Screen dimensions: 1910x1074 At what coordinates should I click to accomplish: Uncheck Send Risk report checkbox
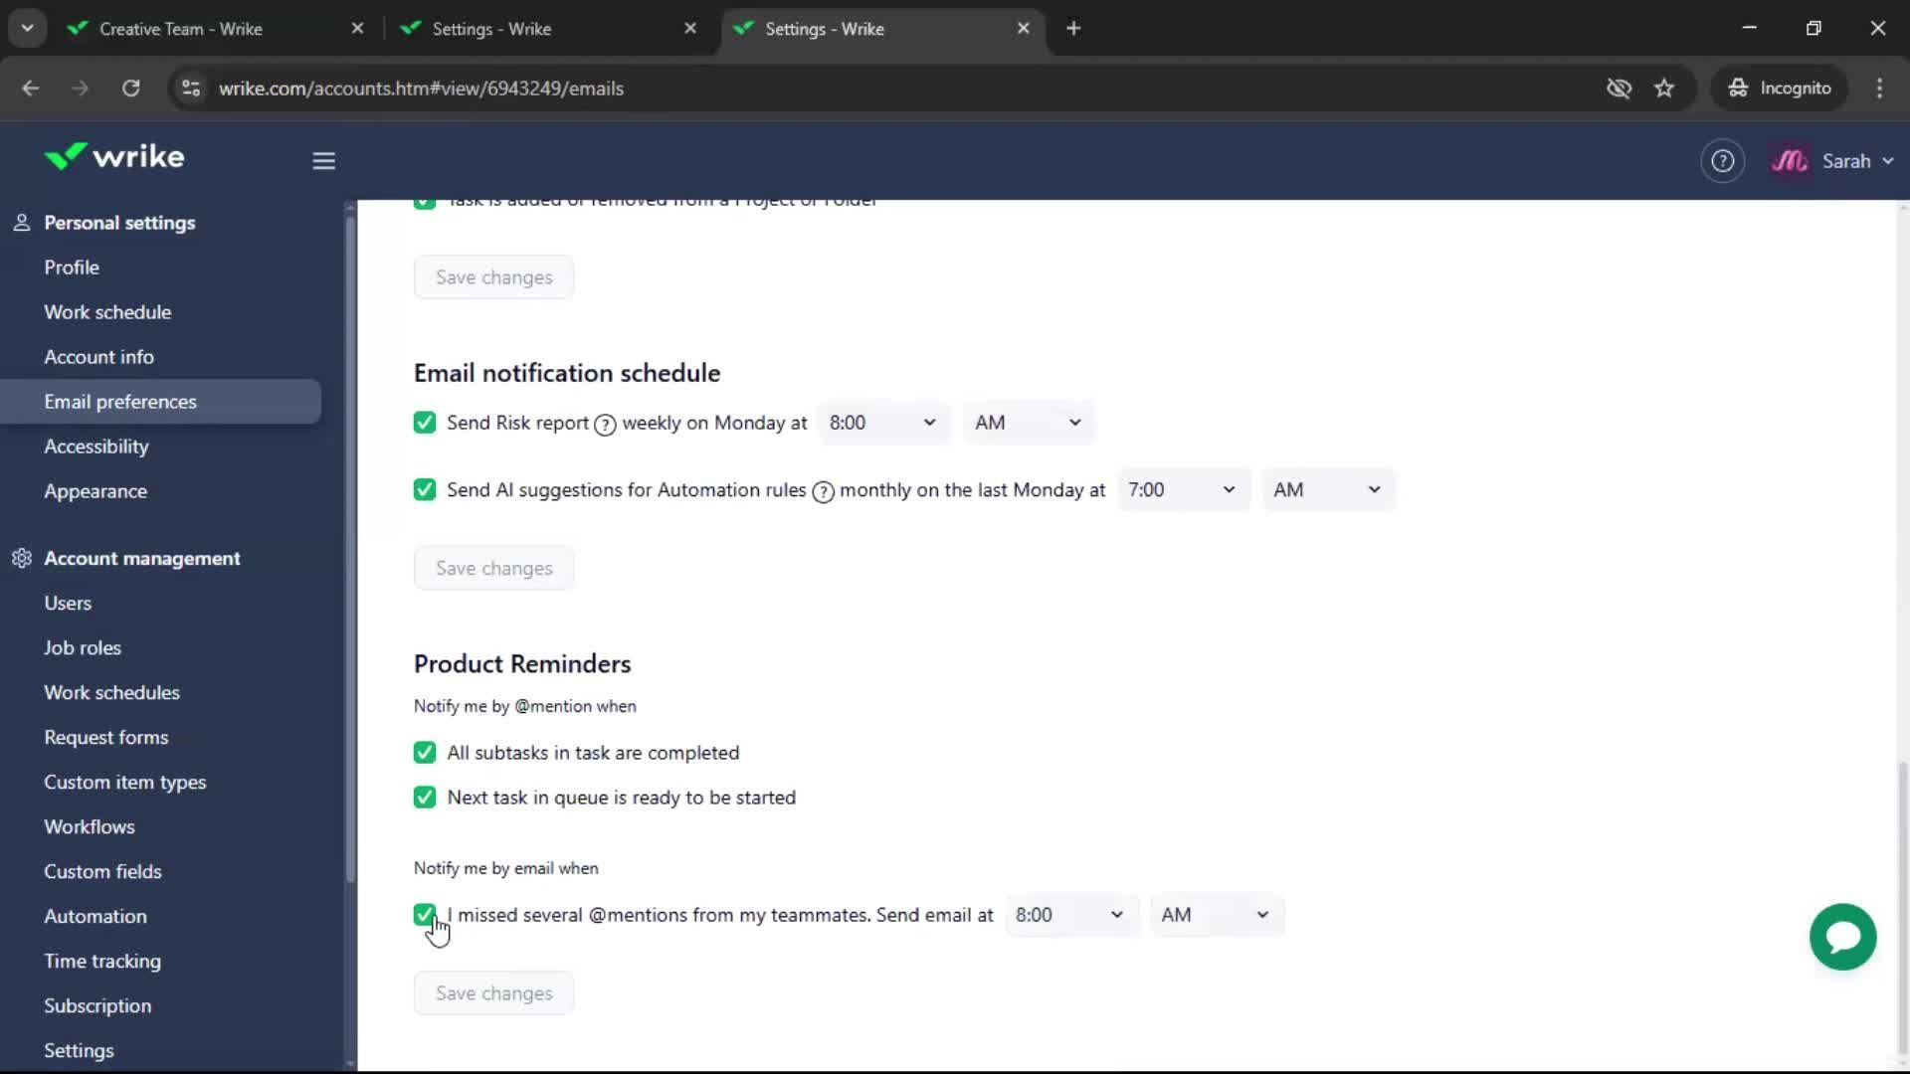pyautogui.click(x=425, y=423)
